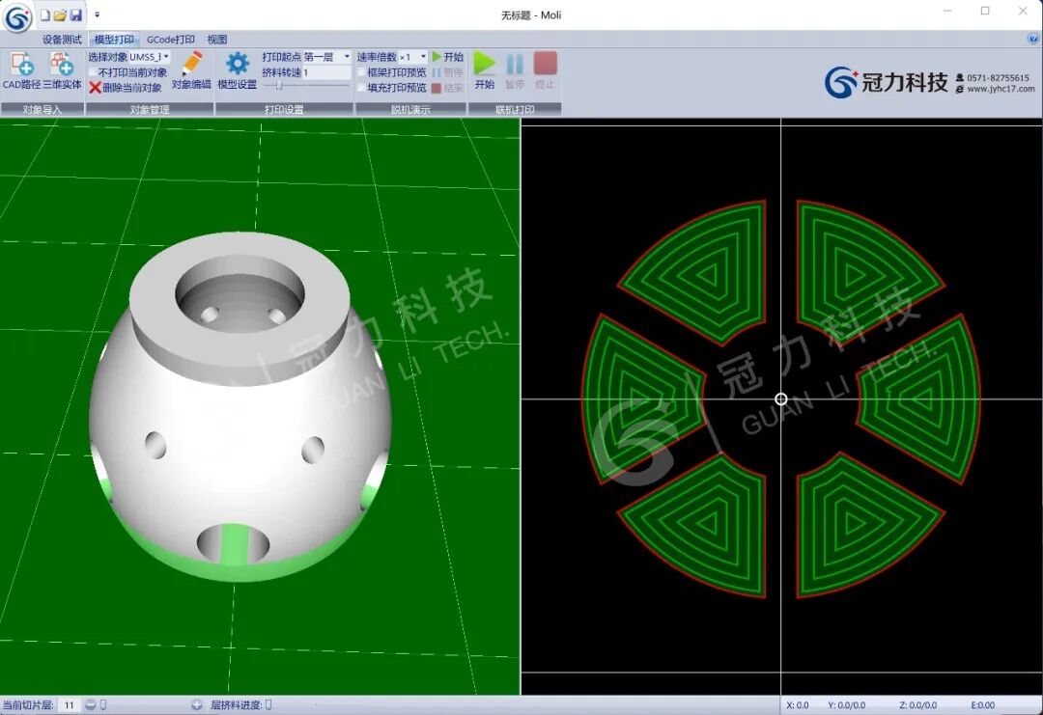Switch to the 模型打印 tab

114,40
